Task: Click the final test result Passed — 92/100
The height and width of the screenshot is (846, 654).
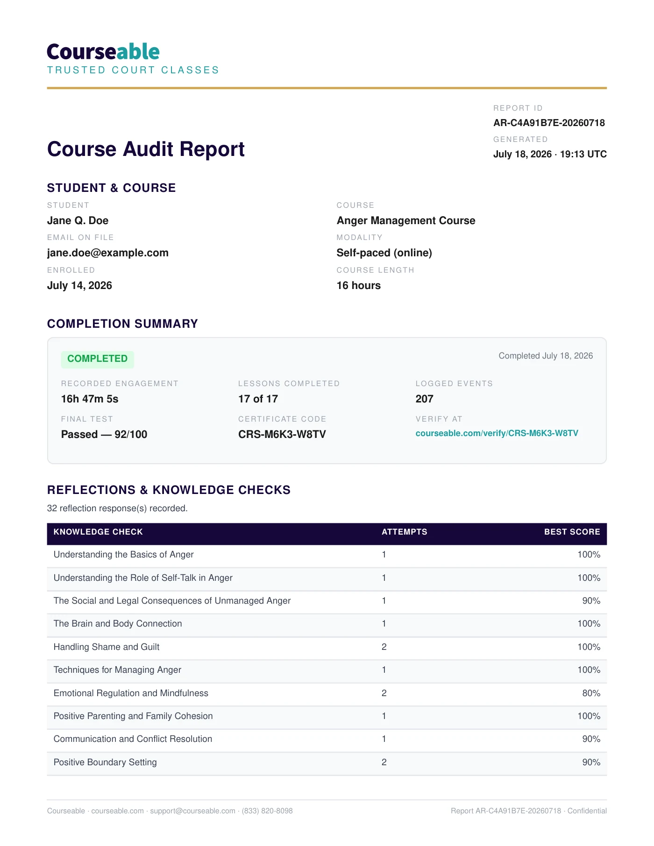Action: [x=104, y=434]
